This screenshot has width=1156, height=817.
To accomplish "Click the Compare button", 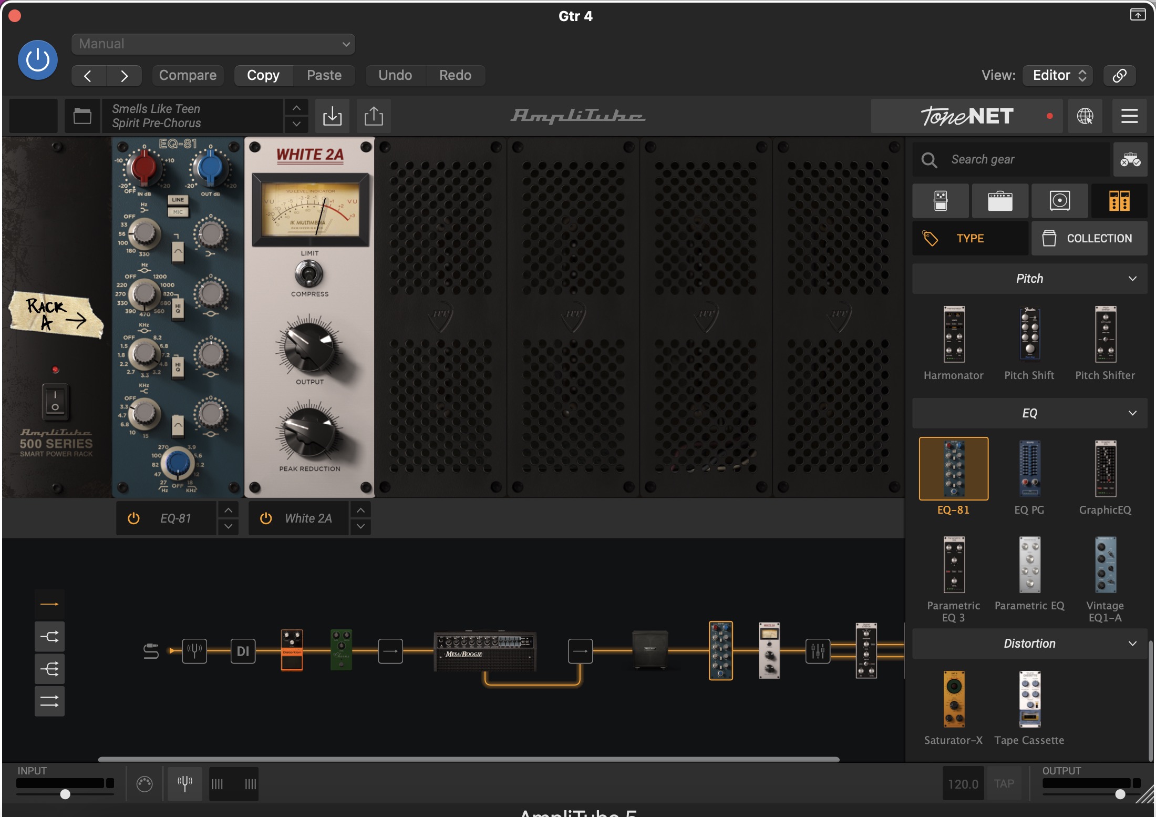I will (188, 76).
